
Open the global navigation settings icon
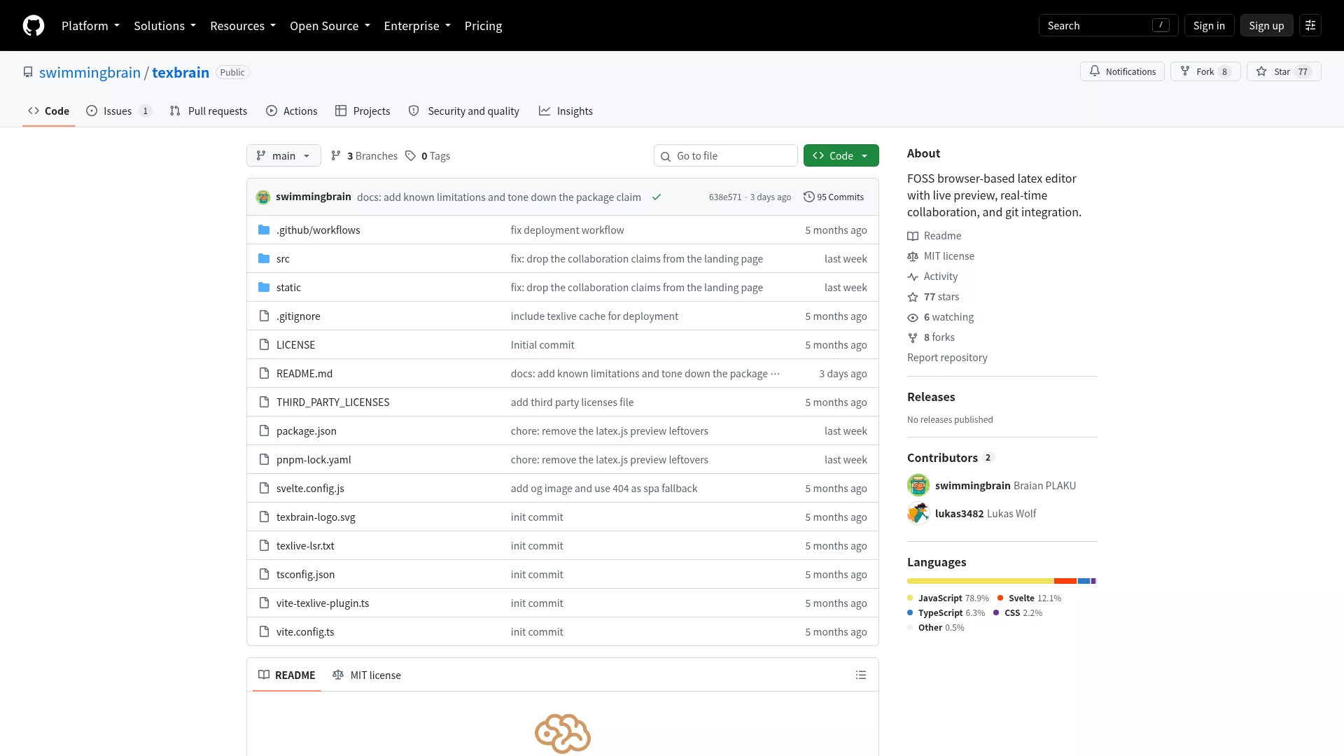point(1310,26)
